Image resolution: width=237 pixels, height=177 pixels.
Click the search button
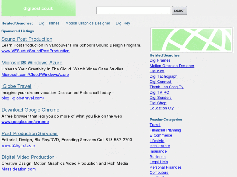pos(180,10)
